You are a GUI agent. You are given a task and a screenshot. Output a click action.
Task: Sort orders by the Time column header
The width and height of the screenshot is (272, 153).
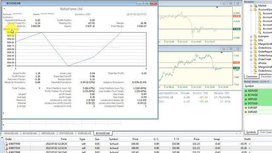[x=63, y=139]
